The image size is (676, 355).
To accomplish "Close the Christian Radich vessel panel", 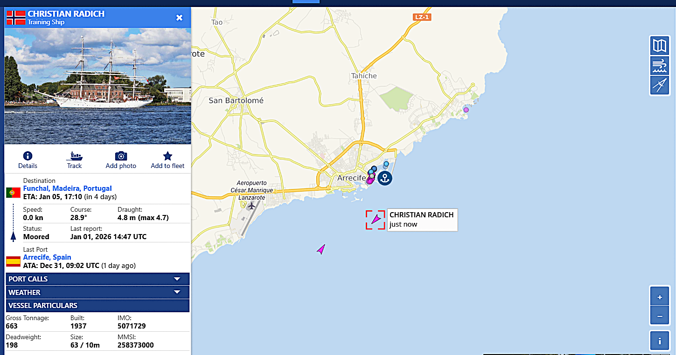I will (x=179, y=18).
